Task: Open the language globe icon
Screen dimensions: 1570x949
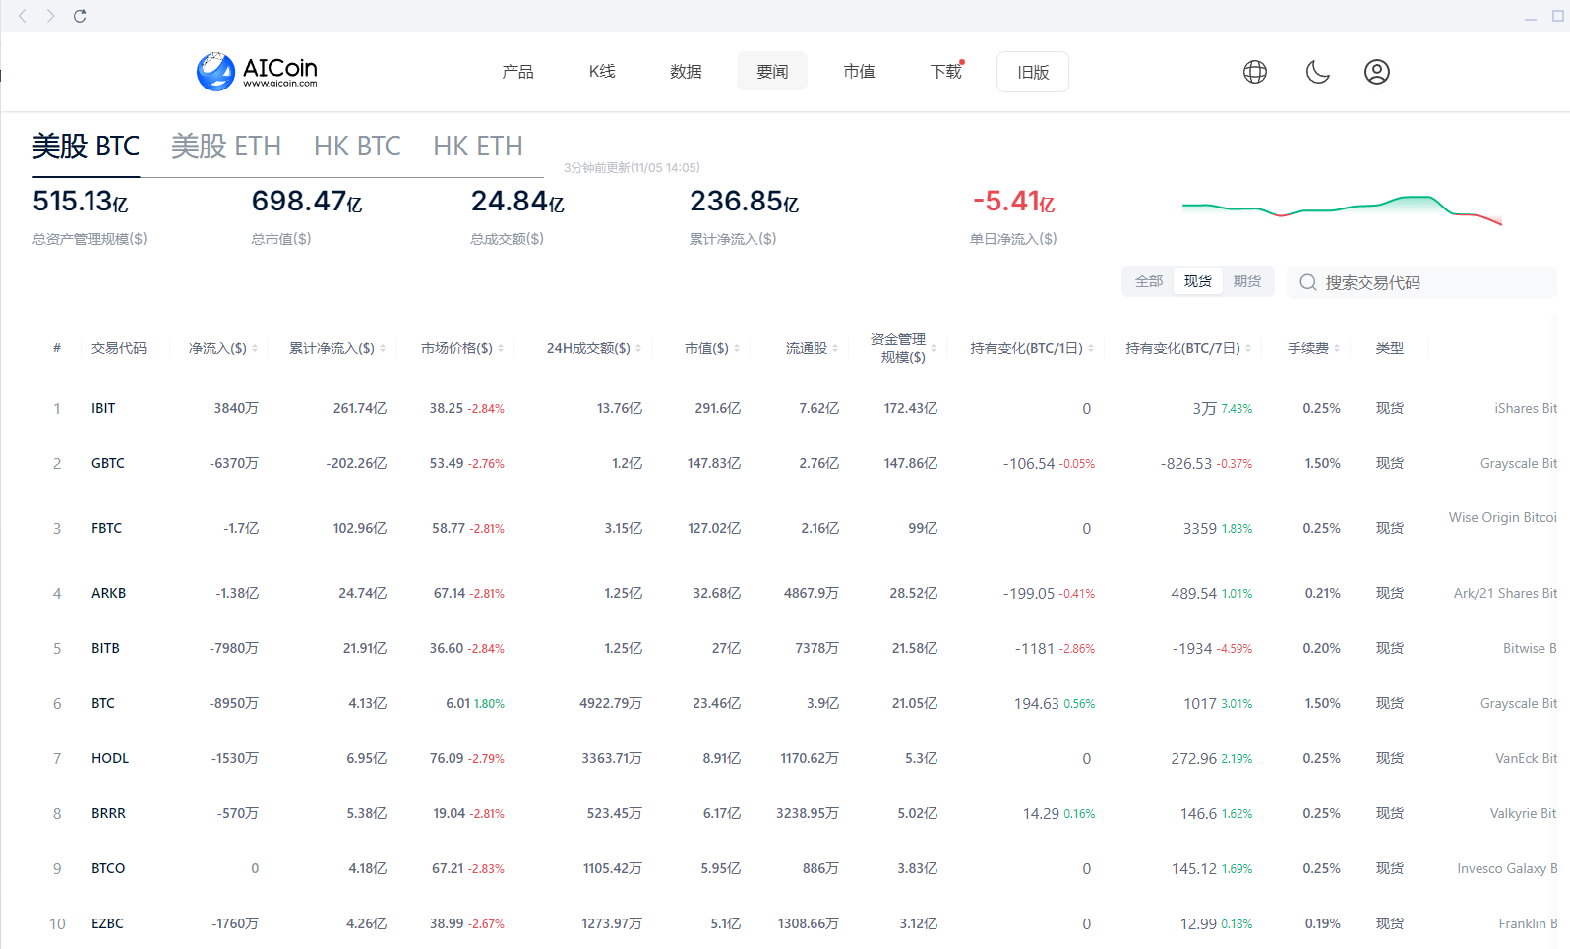Action: (x=1255, y=72)
